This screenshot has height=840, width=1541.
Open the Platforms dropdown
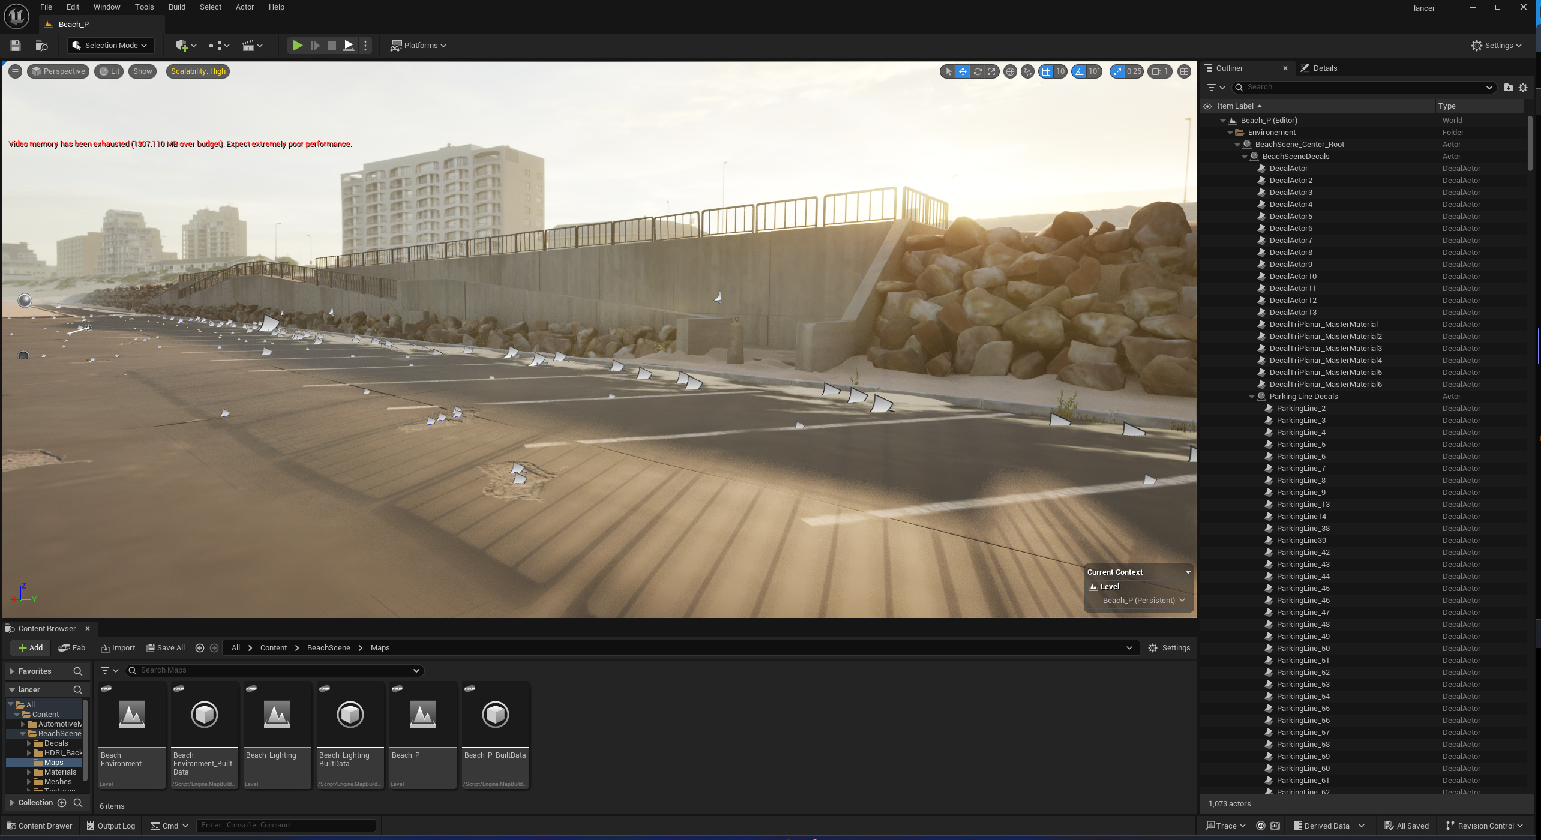click(x=419, y=46)
